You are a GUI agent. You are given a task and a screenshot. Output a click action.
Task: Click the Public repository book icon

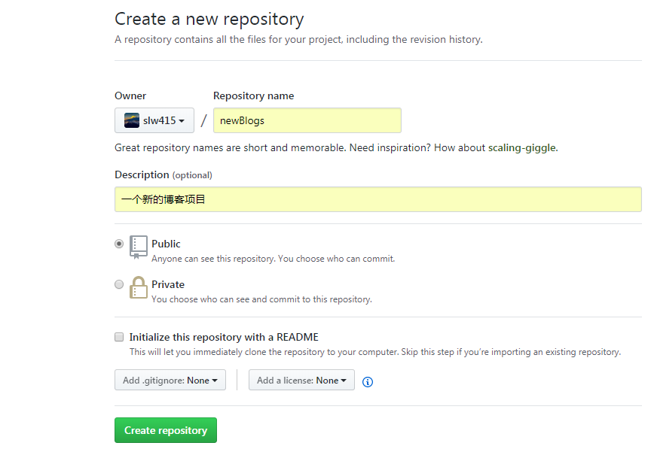click(x=139, y=246)
